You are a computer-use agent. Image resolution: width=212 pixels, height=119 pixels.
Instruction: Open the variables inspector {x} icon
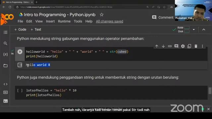pyautogui.click(x=5, y=54)
